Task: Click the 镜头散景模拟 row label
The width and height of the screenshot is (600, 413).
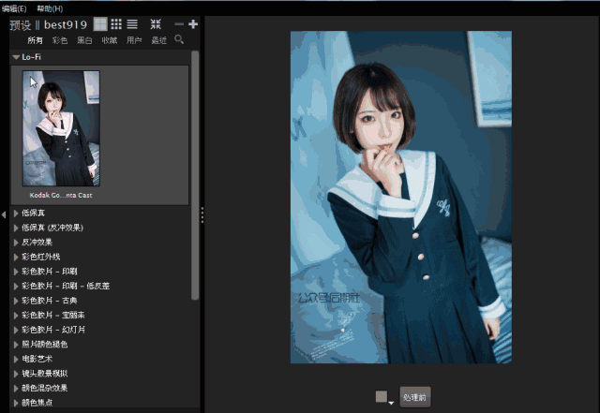Action: click(45, 374)
